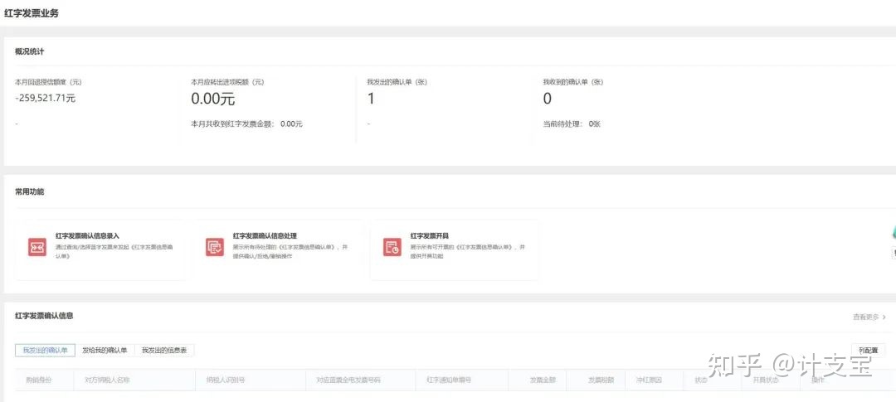This screenshot has width=896, height=402.
Task: Click the 当前待处理 0张 text
Action: pyautogui.click(x=572, y=124)
